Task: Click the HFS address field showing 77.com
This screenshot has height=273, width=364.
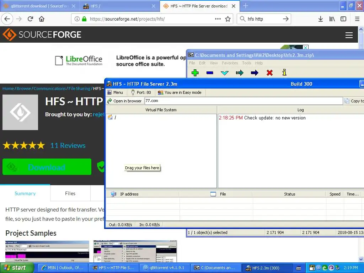Action: point(243,101)
